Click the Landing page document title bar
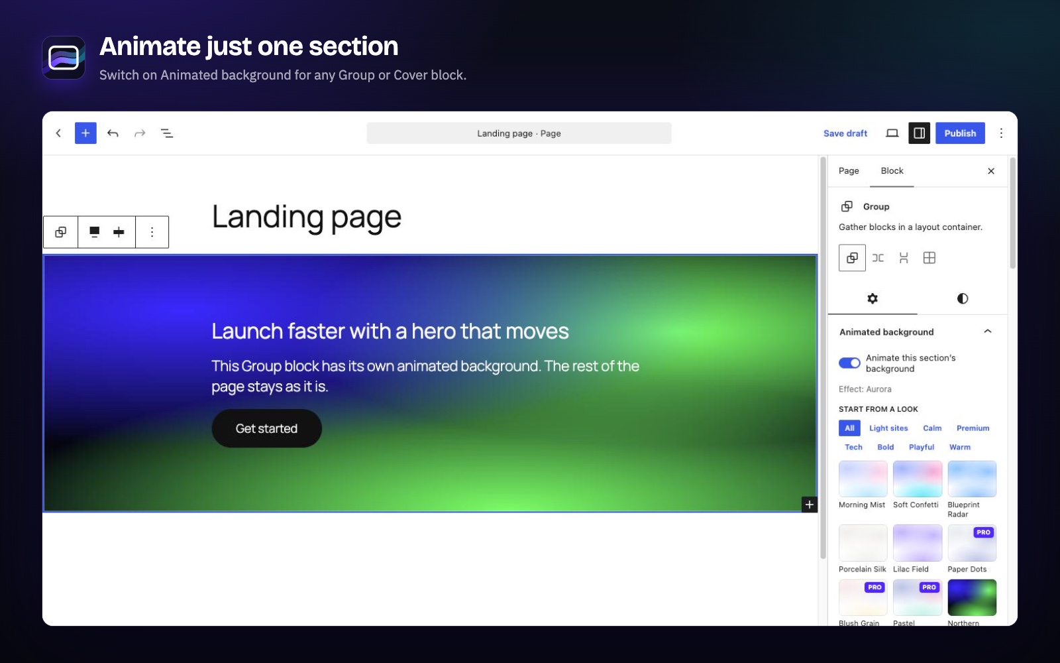Image resolution: width=1060 pixels, height=663 pixels. coord(519,133)
